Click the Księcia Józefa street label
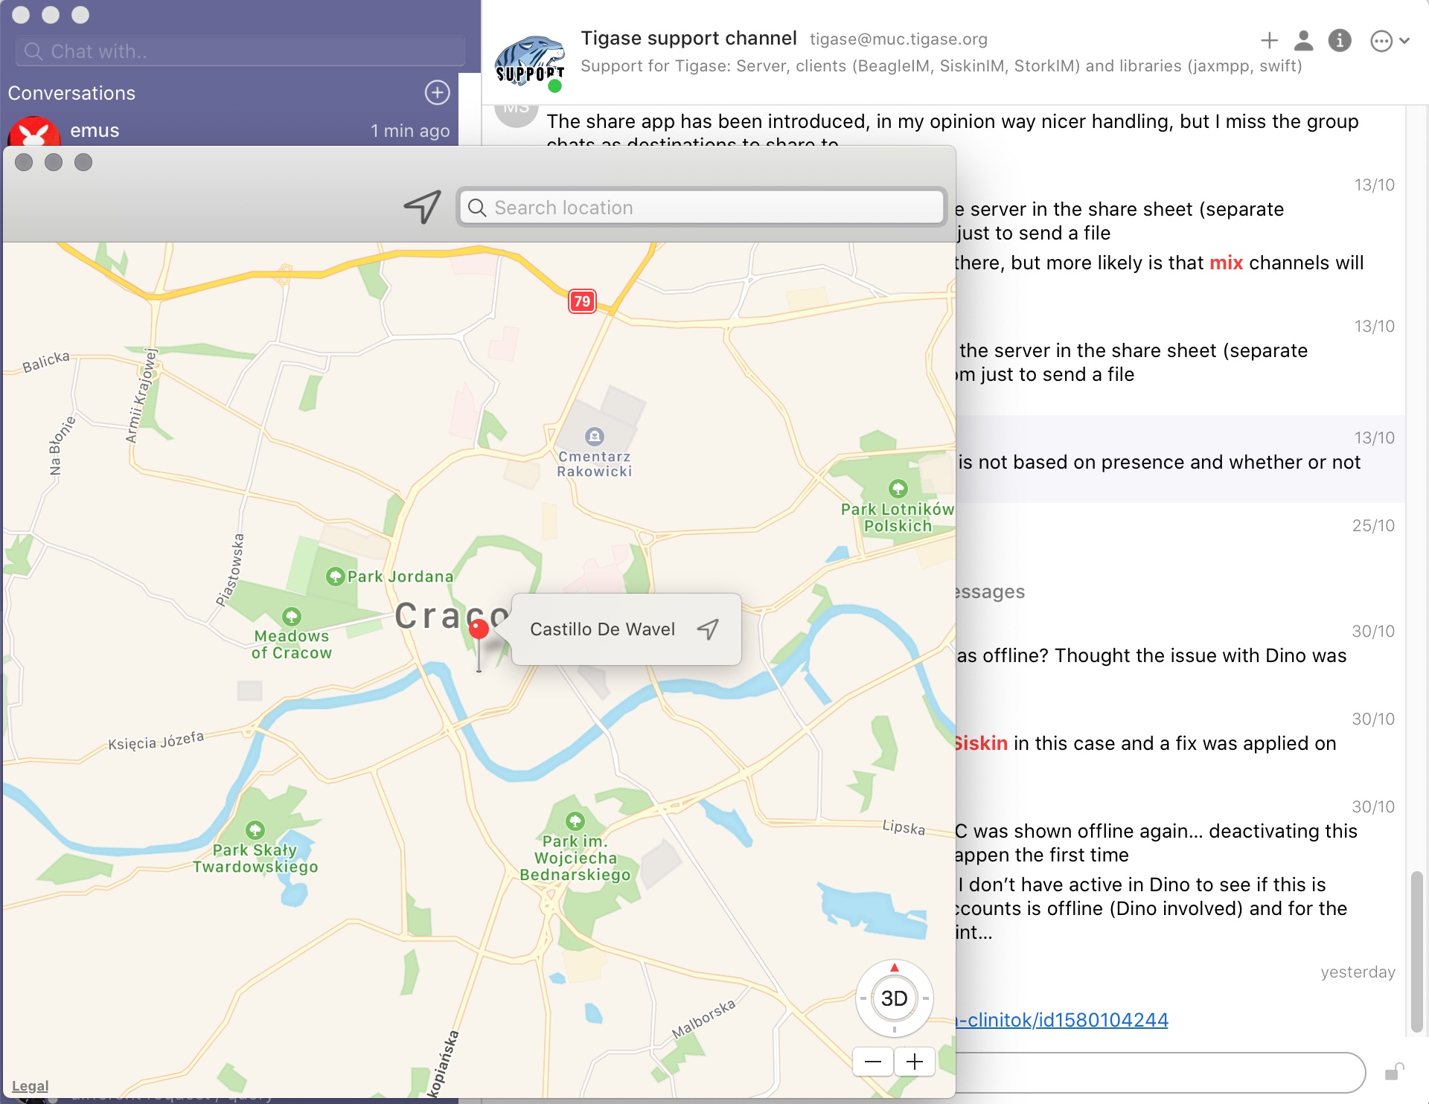 pos(156,741)
